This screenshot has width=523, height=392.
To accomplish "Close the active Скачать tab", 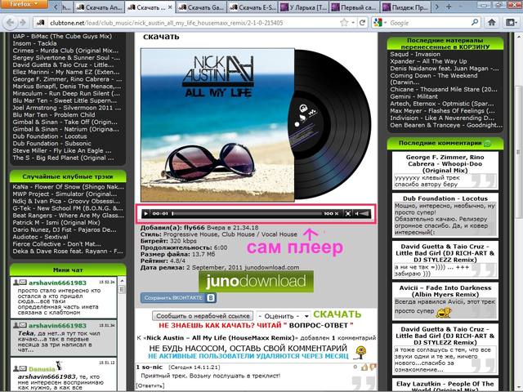I will 170,7.
